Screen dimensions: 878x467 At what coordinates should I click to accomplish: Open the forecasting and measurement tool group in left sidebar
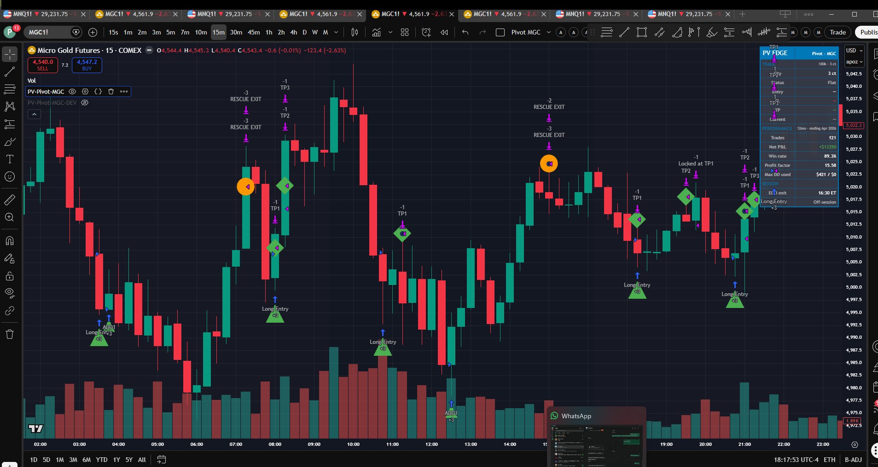(10, 124)
